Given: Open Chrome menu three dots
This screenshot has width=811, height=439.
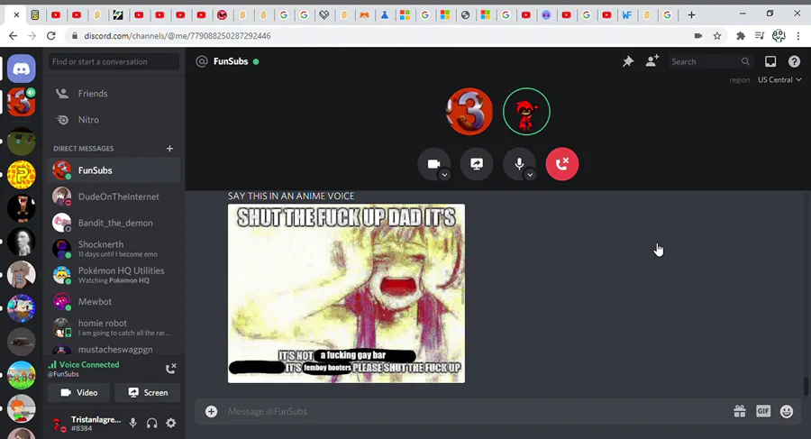Looking at the screenshot, I should pyautogui.click(x=798, y=36).
